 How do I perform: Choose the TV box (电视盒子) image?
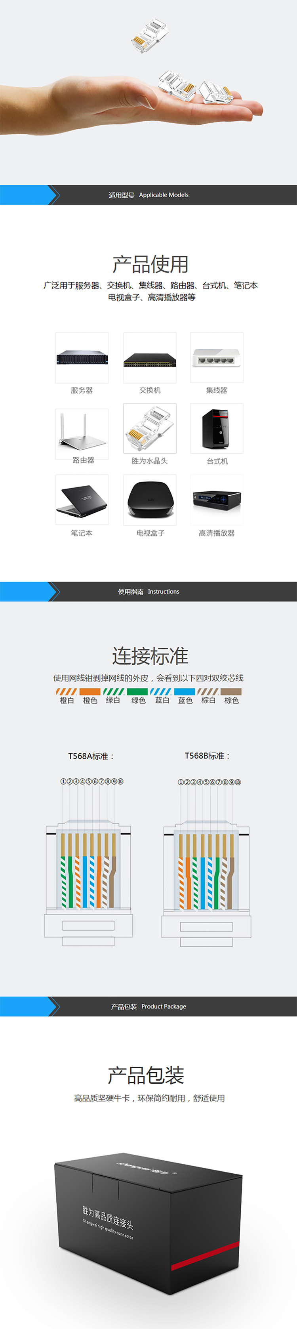point(150,499)
